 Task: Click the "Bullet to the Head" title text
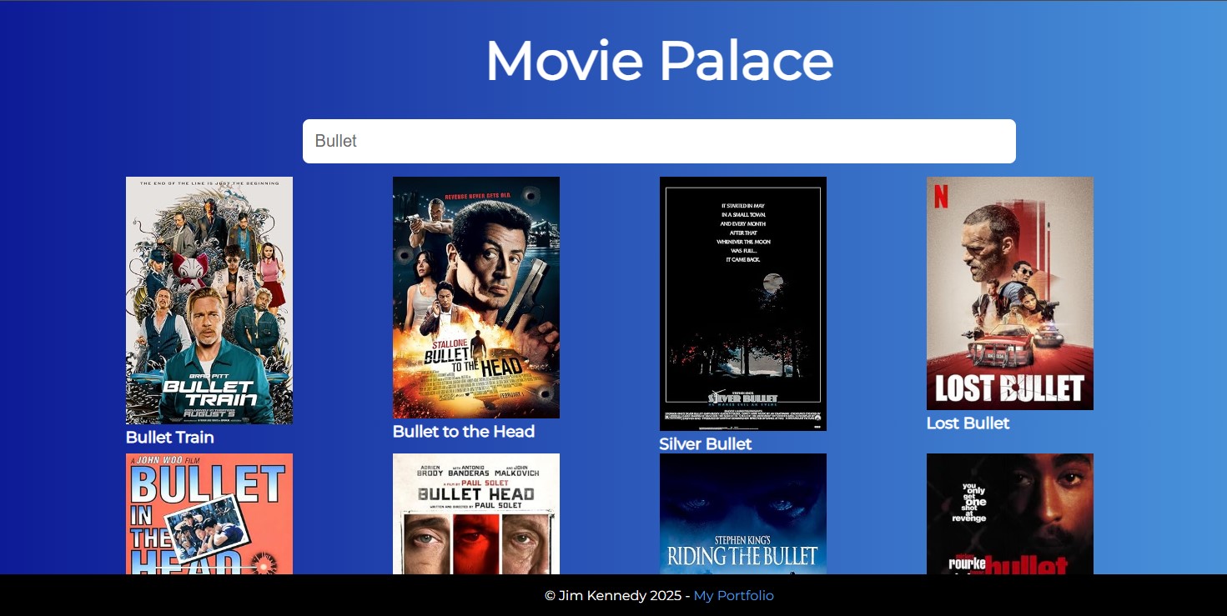(464, 432)
